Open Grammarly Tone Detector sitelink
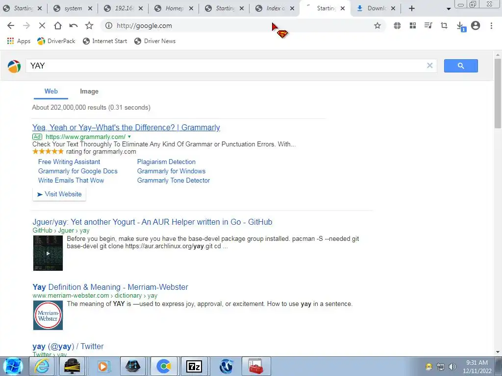This screenshot has height=376, width=502. [174, 180]
